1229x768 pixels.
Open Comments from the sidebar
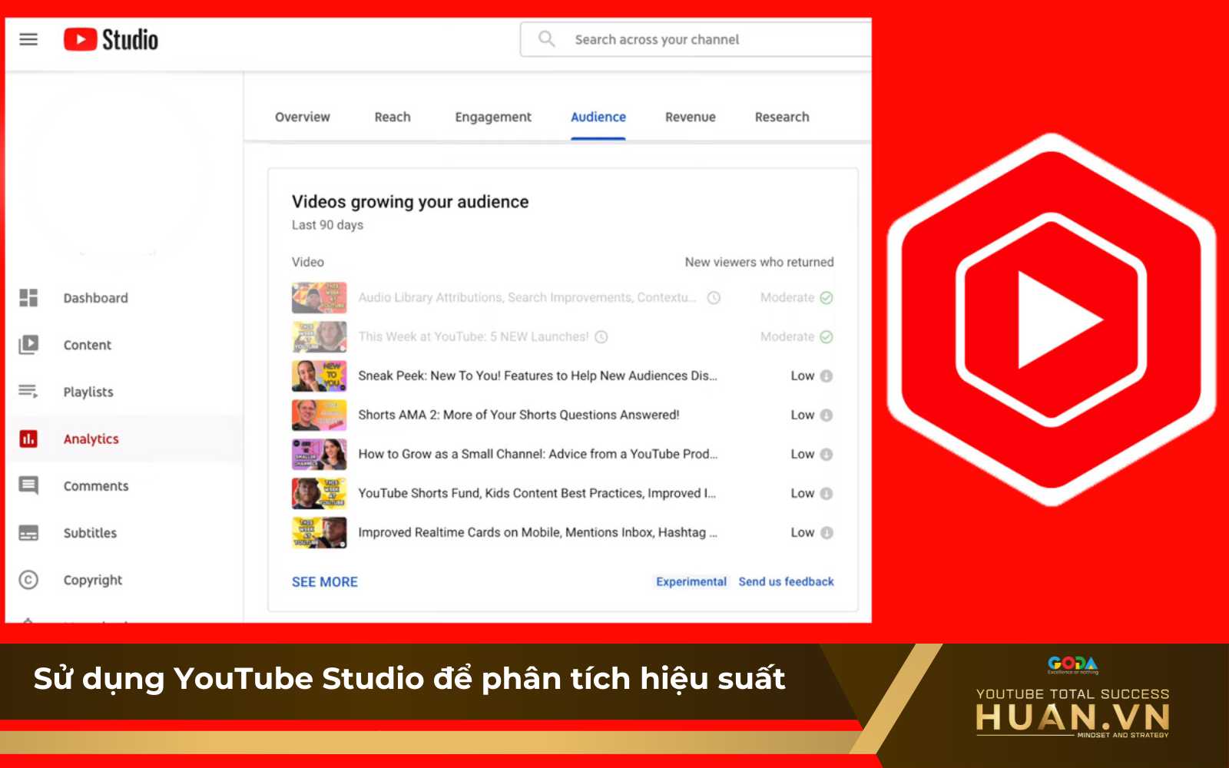96,485
